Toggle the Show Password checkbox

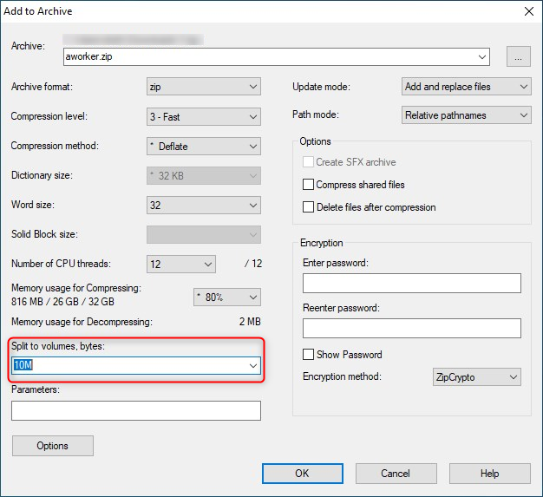308,355
